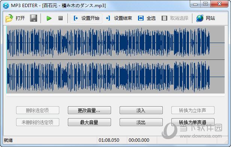231x147 pixels.
Task: Close the MP3 EDITER window
Action: (x=219, y=4)
